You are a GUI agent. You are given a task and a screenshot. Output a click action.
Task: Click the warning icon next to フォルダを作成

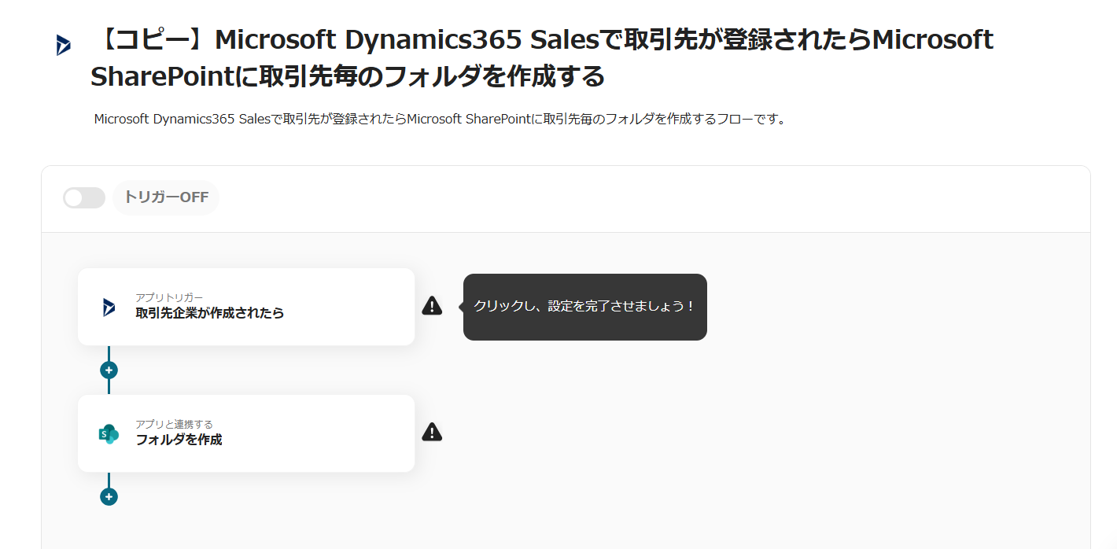pyautogui.click(x=432, y=432)
